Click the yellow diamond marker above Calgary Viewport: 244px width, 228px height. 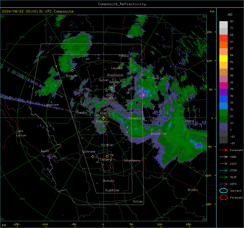coord(107,156)
